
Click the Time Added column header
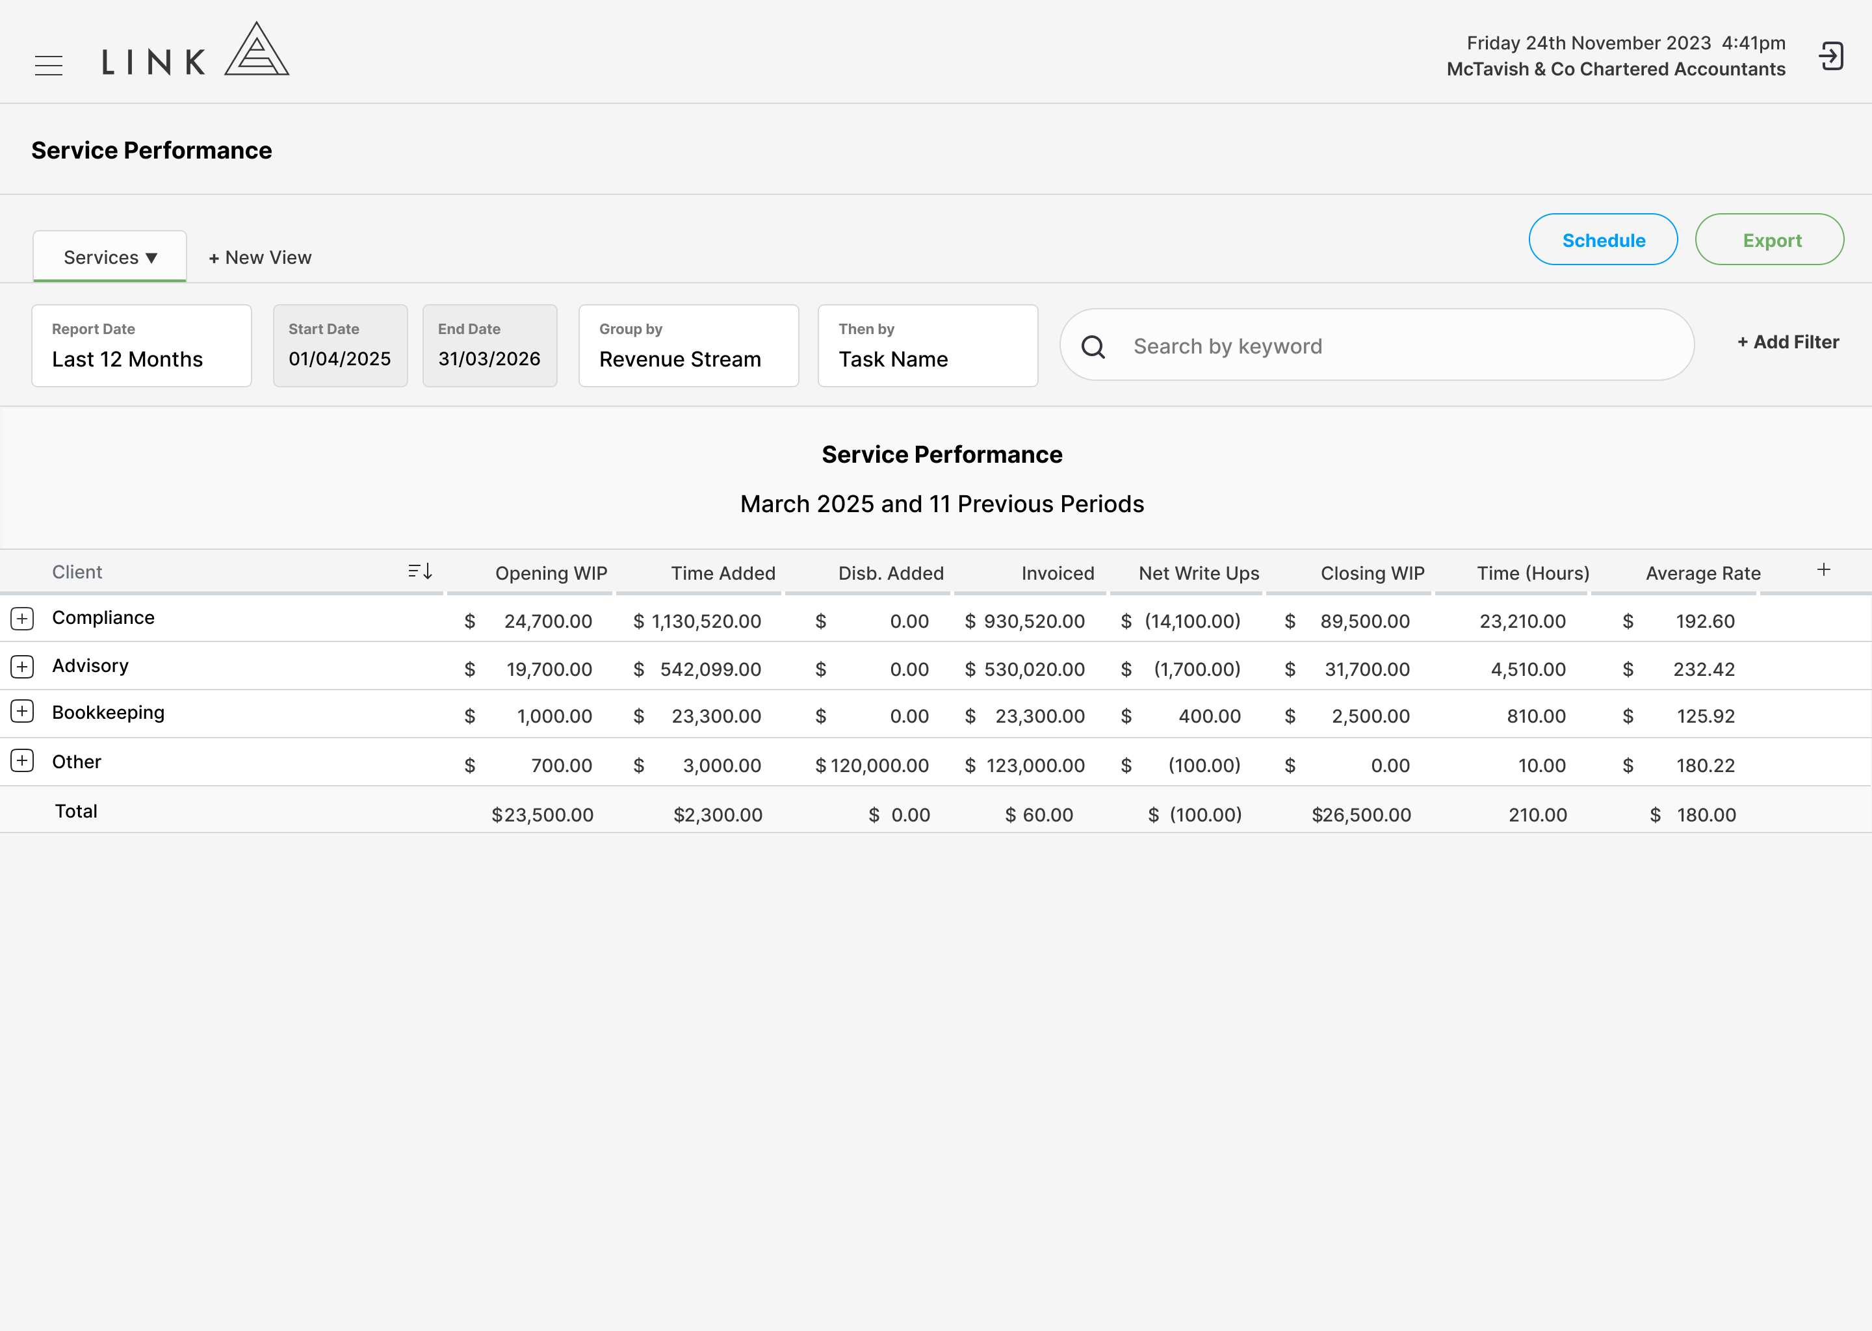(x=723, y=573)
